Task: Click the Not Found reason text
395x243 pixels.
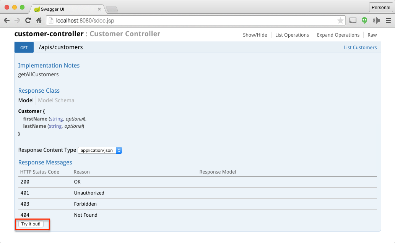Action: (85, 215)
